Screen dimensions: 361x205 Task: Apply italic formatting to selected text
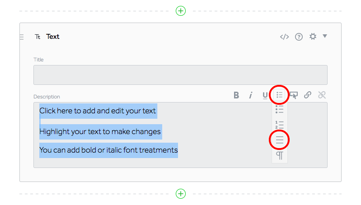click(x=250, y=95)
